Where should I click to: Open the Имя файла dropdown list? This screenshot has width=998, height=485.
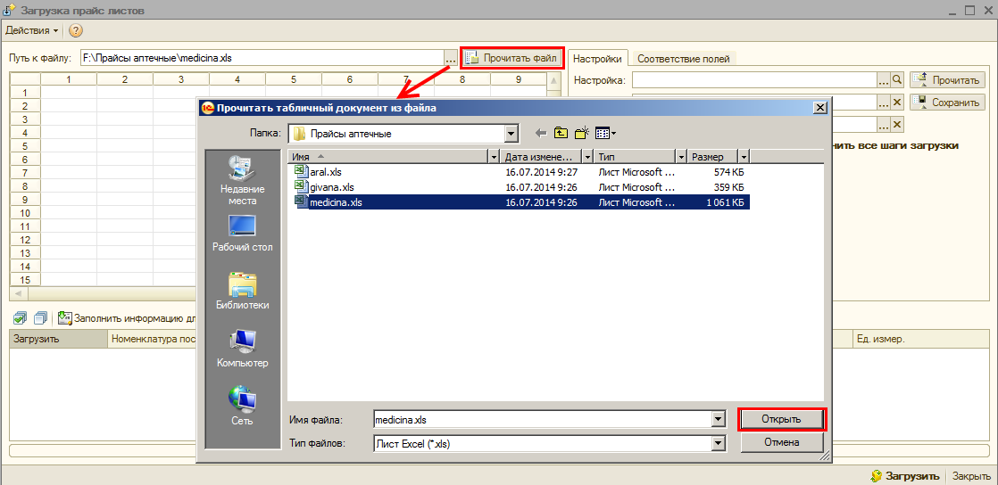point(718,419)
